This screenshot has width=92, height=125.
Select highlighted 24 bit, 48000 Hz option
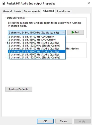[x=37, y=51]
